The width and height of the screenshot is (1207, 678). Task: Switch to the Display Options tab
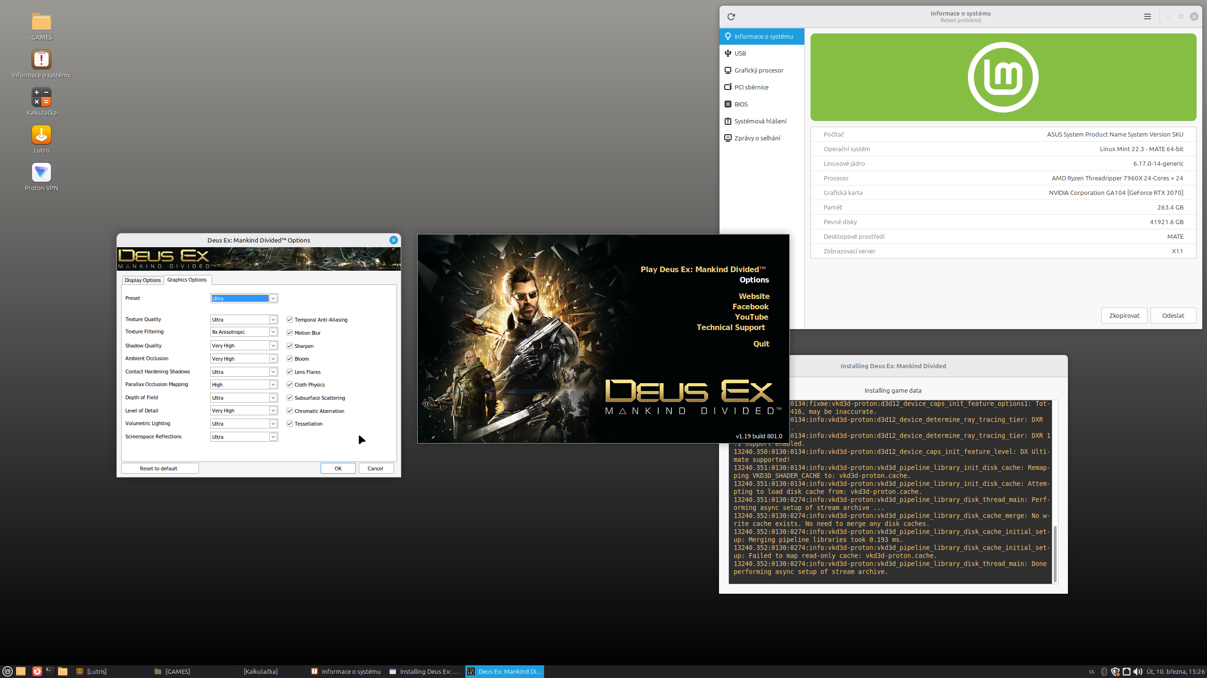coord(142,280)
